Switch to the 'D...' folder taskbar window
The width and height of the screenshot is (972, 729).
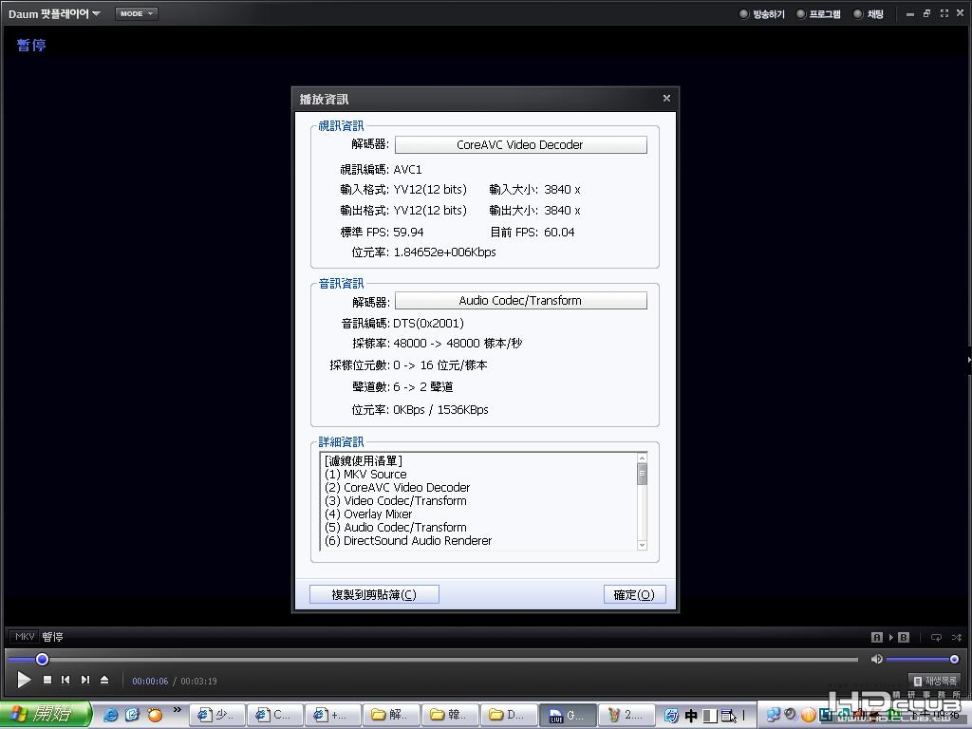508,715
